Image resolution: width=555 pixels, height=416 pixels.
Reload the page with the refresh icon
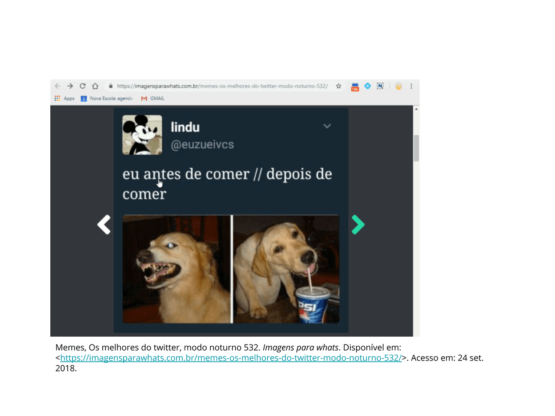coord(83,86)
